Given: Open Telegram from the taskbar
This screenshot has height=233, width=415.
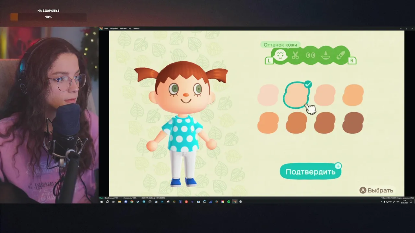Looking at the screenshot, I should click(x=144, y=202).
